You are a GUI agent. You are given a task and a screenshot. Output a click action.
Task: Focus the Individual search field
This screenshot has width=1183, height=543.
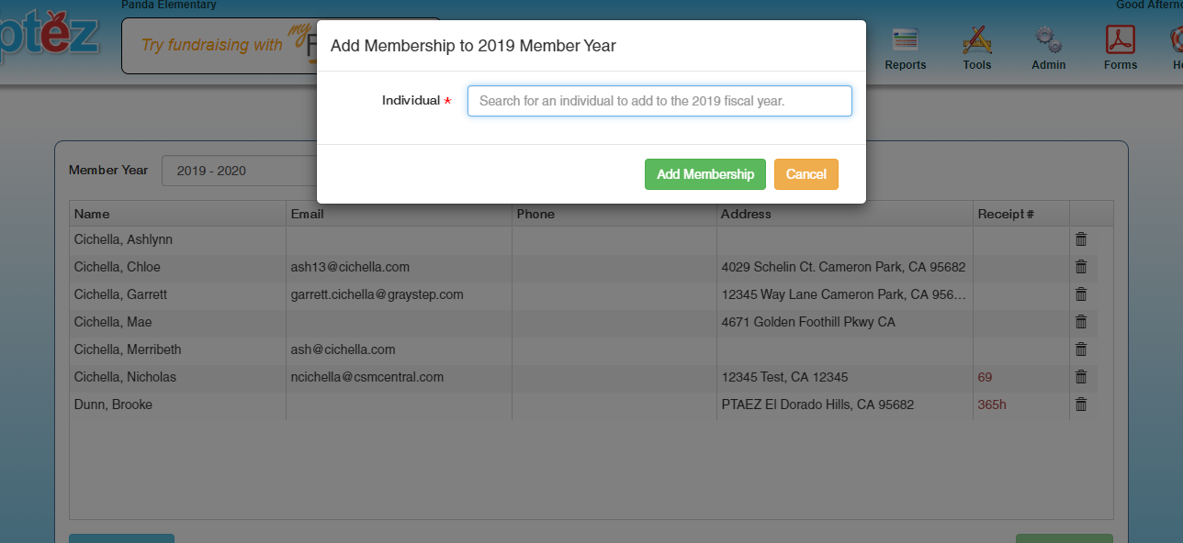click(x=659, y=101)
